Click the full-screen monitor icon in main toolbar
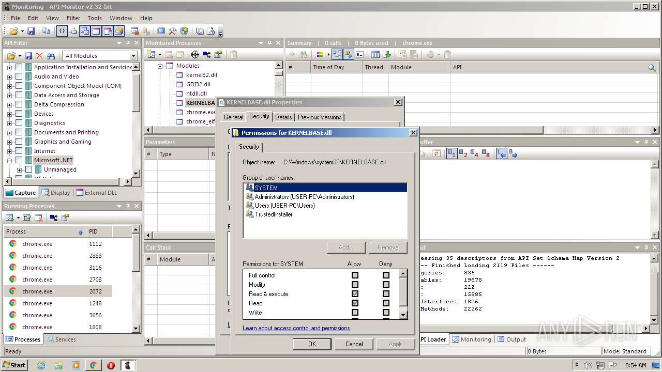The height and width of the screenshot is (372, 662). click(x=161, y=32)
